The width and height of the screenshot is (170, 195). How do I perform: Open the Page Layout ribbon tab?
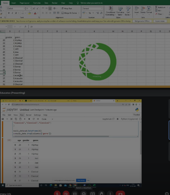tap(24, 3)
